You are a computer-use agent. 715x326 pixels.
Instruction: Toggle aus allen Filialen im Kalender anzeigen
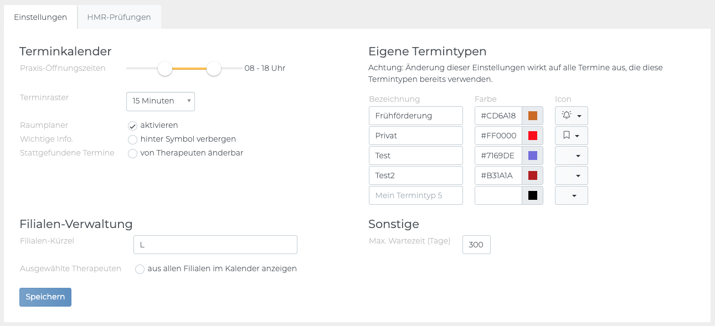pos(140,269)
